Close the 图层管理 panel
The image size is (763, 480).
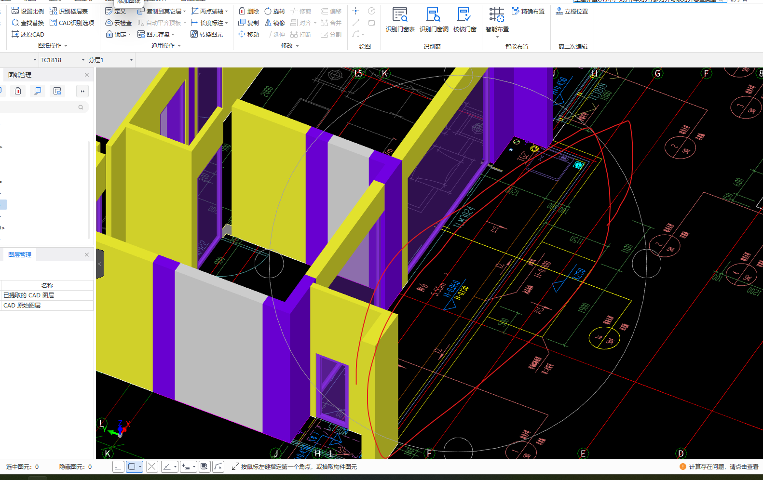(87, 254)
